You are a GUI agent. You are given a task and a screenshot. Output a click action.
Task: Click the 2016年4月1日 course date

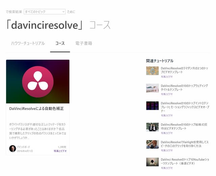point(25,151)
